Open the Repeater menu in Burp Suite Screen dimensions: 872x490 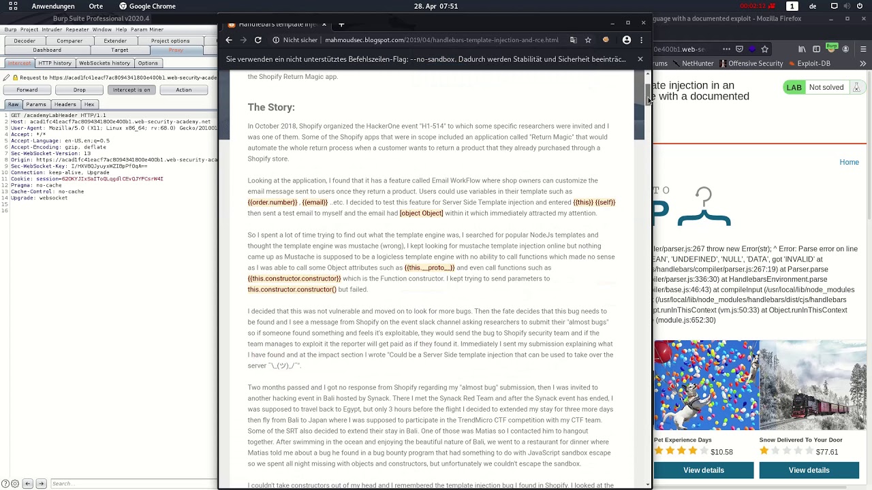pos(77,30)
